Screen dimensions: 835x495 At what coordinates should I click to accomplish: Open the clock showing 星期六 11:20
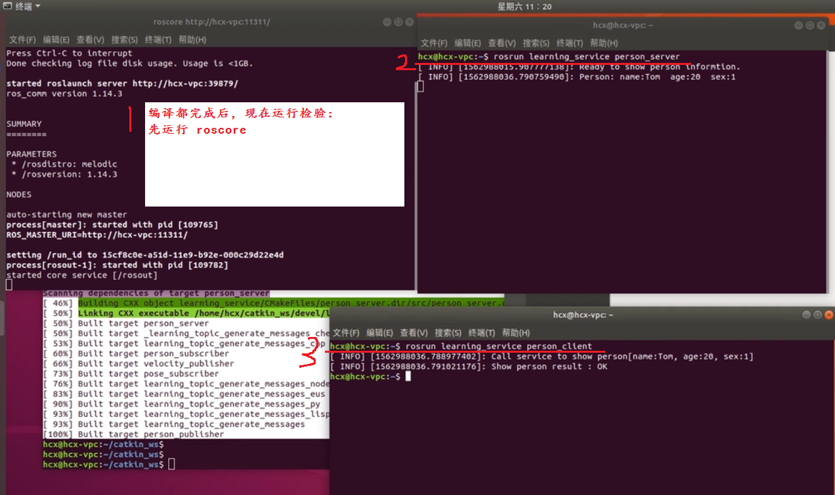pyautogui.click(x=525, y=7)
